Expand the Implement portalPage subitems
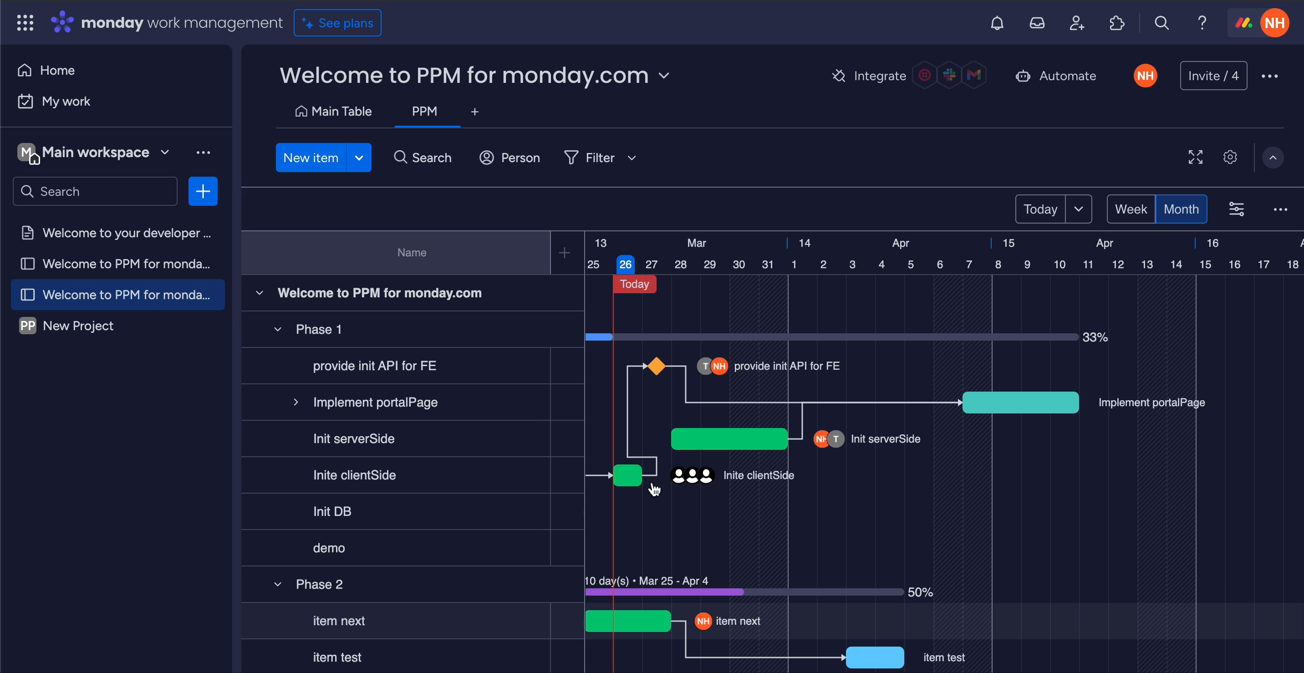This screenshot has height=673, width=1304. coord(296,402)
